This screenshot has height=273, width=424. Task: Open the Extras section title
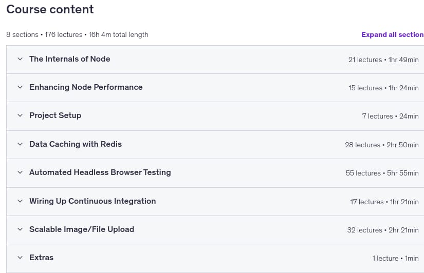pos(42,257)
